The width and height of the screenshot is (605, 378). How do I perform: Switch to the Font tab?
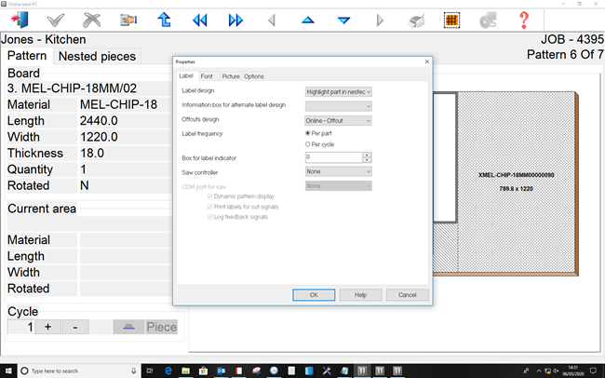tap(207, 75)
